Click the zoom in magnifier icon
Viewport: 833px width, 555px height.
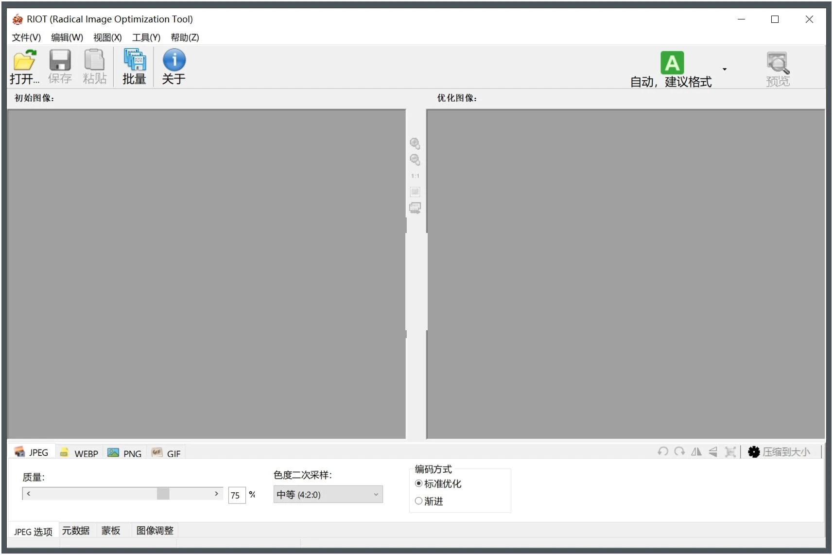pos(415,143)
